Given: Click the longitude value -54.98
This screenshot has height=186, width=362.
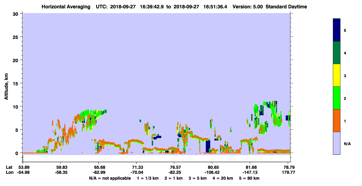Looking at the screenshot, I should (x=23, y=172).
